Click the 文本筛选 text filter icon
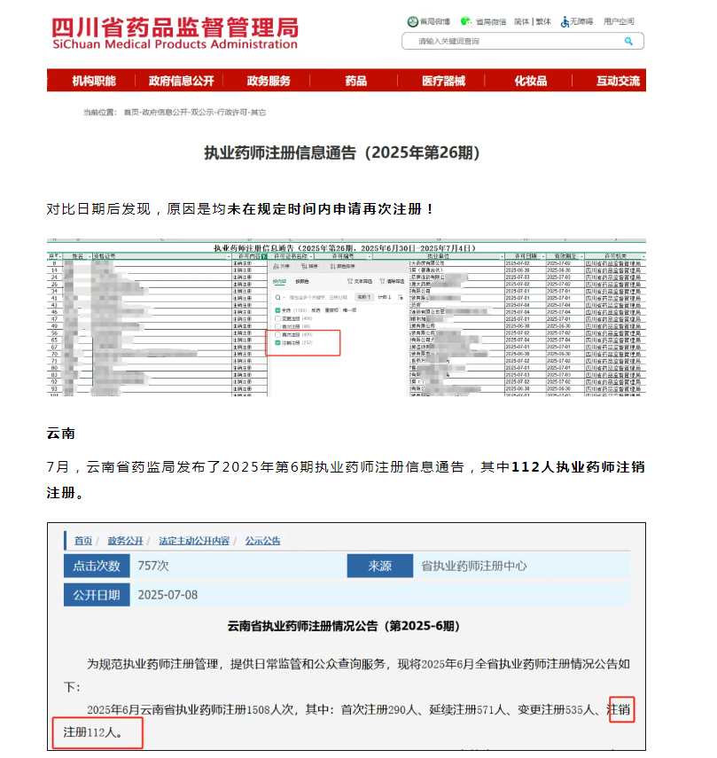Image resolution: width=717 pixels, height=758 pixels. click(350, 281)
